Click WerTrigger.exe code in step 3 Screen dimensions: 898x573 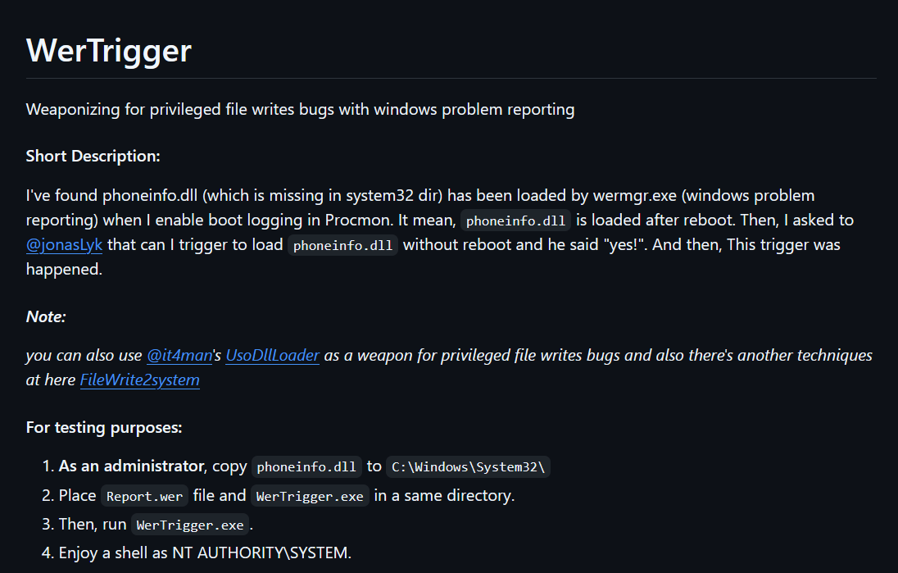[190, 525]
